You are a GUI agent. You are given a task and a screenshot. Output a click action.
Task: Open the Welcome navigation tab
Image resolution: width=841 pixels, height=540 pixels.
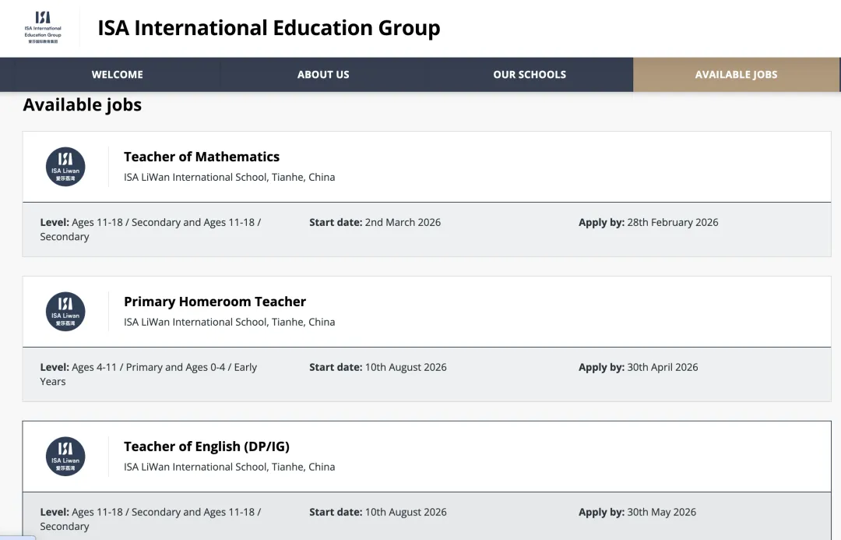(x=118, y=75)
